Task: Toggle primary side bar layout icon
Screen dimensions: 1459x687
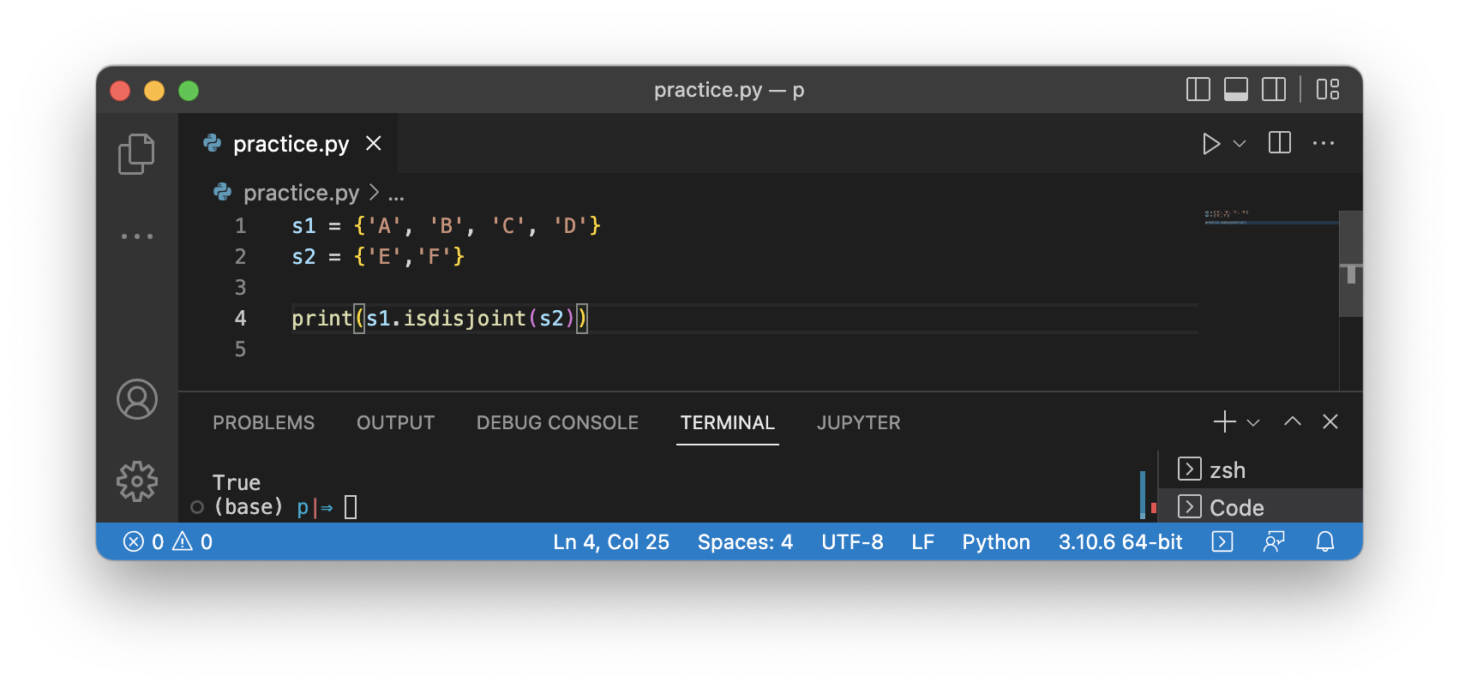Action: click(x=1198, y=89)
